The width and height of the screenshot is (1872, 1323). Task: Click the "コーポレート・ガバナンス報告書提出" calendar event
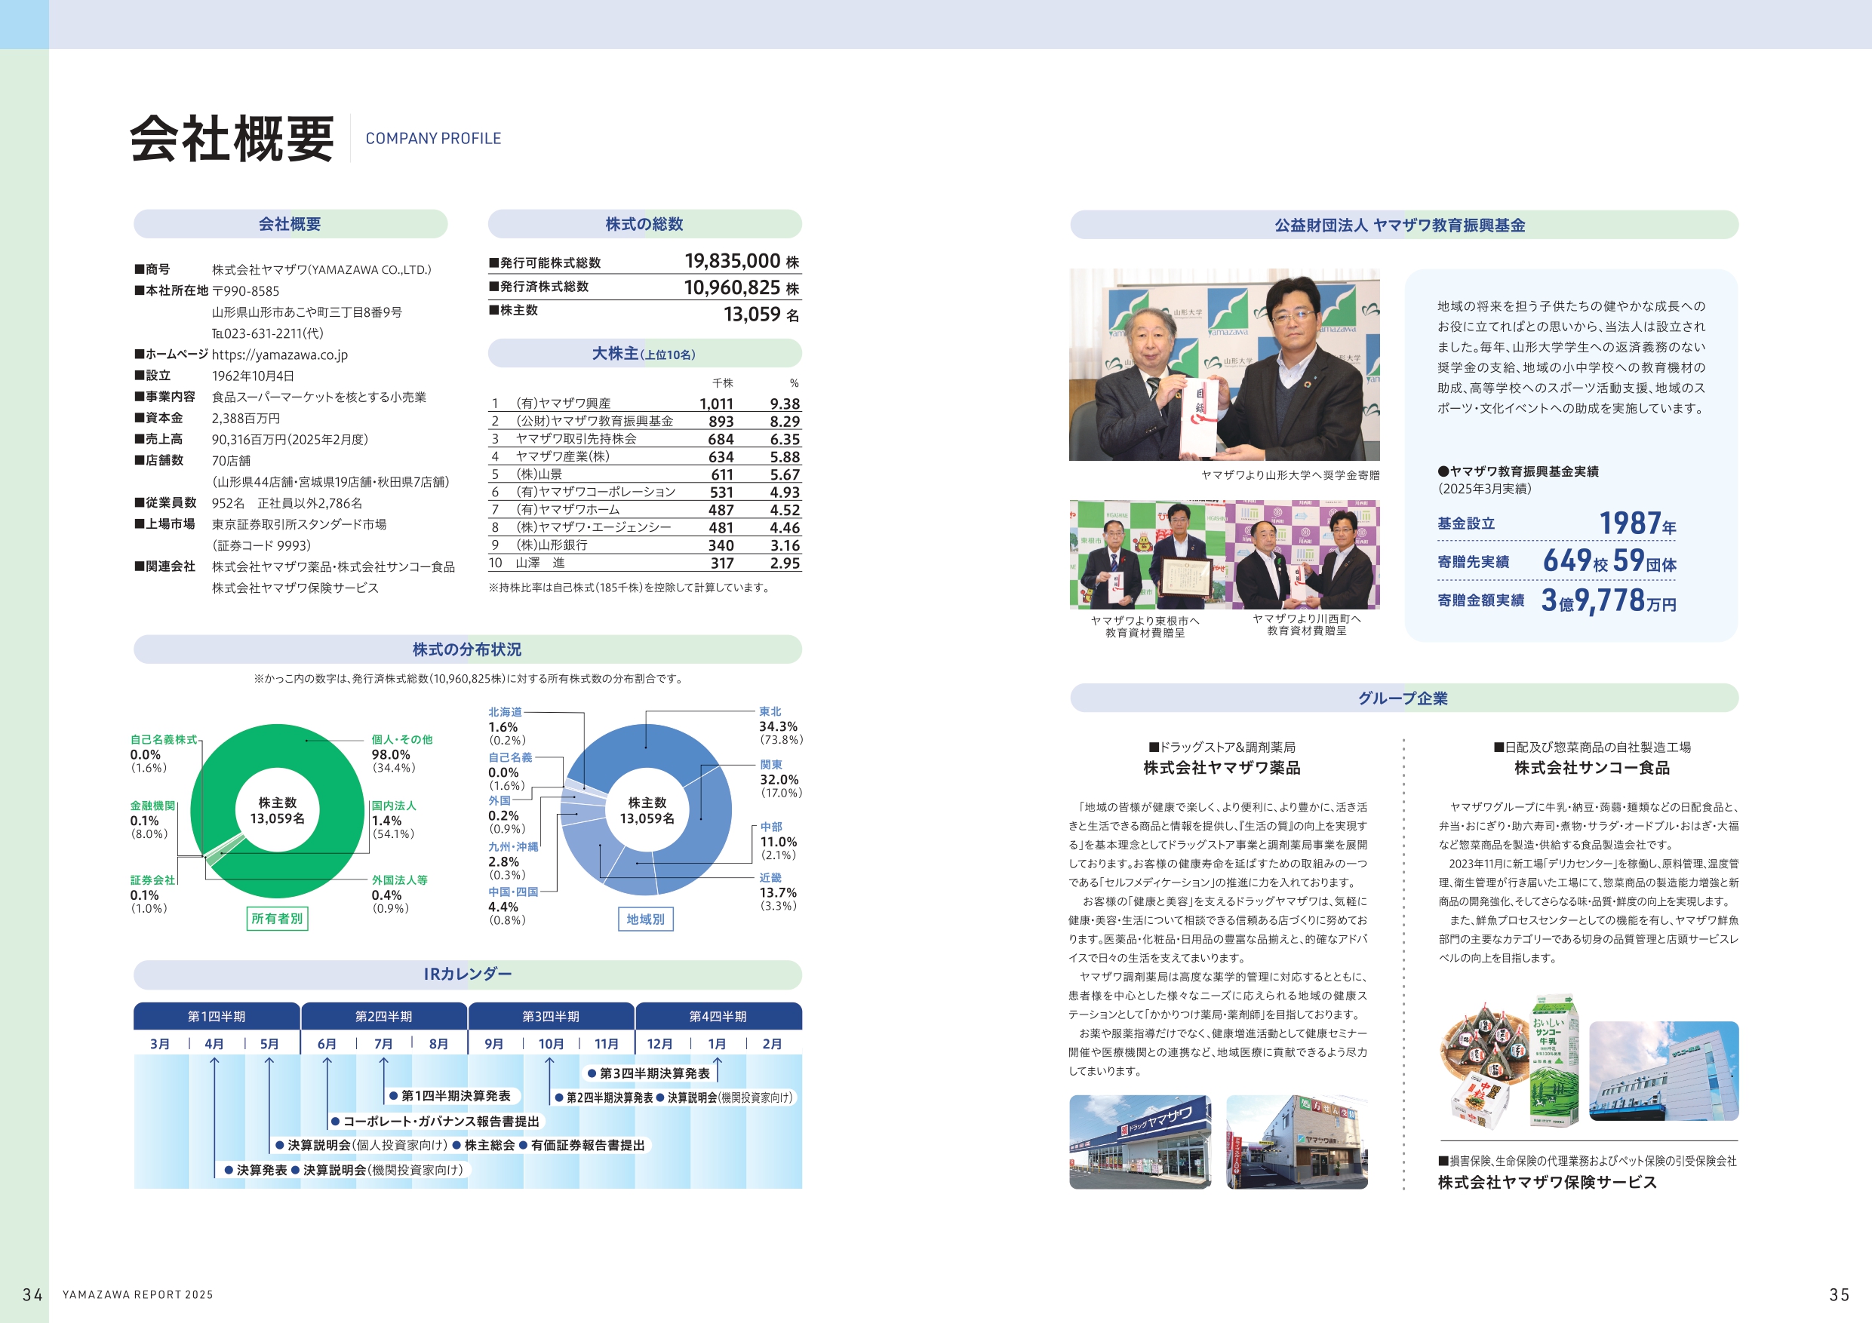pos(441,1122)
